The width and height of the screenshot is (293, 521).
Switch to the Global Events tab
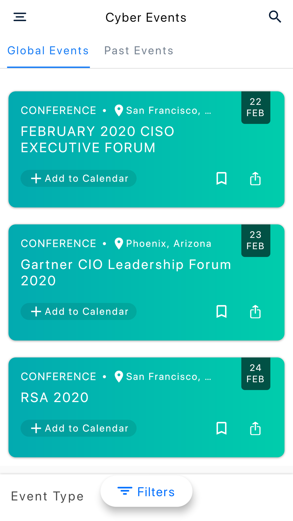[48, 51]
